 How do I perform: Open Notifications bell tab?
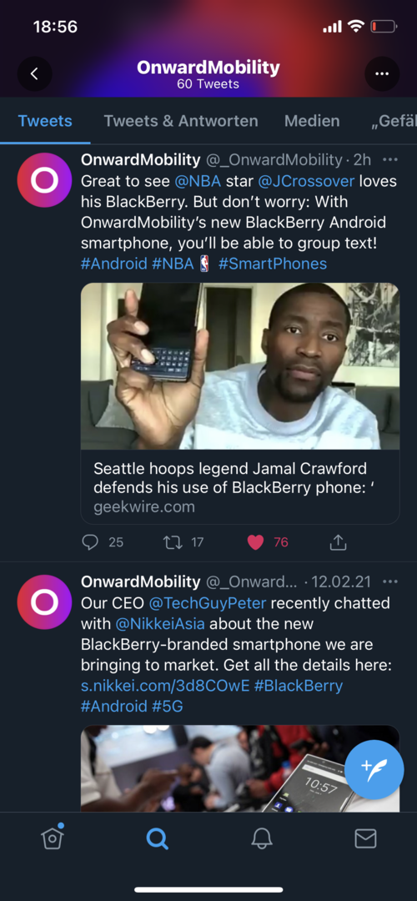pos(261,838)
